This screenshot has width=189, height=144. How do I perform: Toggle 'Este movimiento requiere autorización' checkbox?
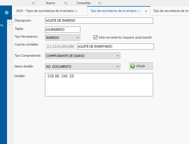(x=95, y=37)
